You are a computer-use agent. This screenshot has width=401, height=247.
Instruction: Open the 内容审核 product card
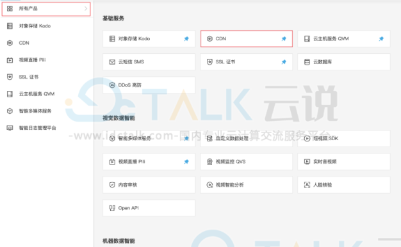point(149,185)
